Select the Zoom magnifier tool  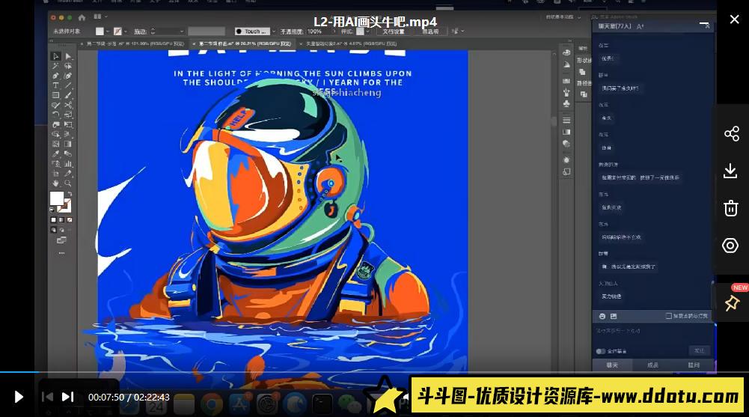click(68, 183)
